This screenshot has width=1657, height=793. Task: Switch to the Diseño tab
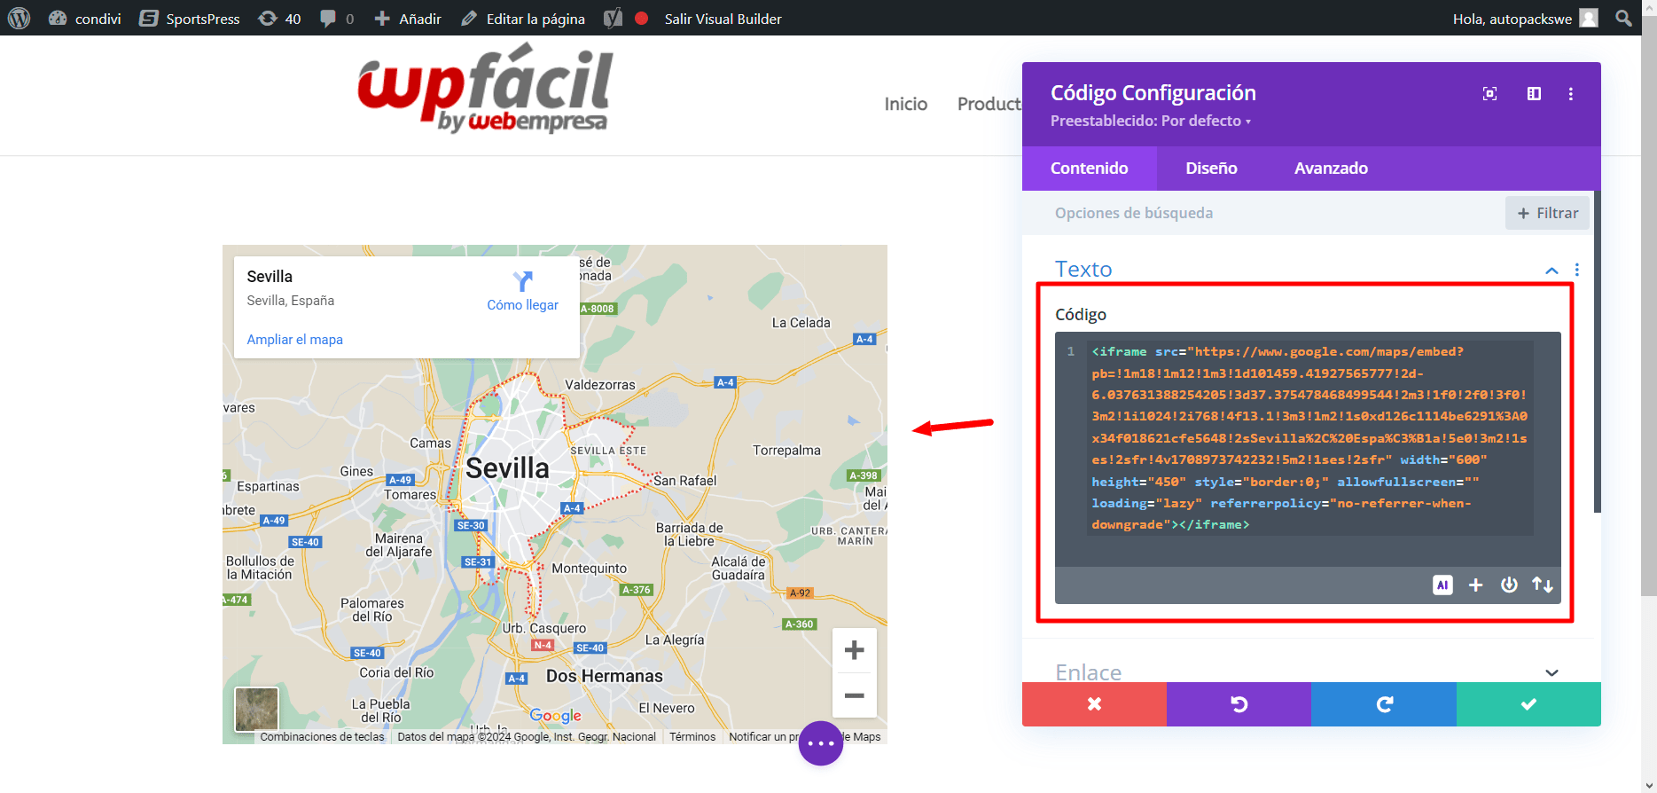click(x=1211, y=169)
